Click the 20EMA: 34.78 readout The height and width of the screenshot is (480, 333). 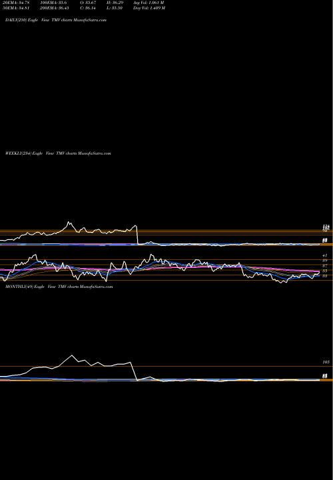(x=15, y=3)
